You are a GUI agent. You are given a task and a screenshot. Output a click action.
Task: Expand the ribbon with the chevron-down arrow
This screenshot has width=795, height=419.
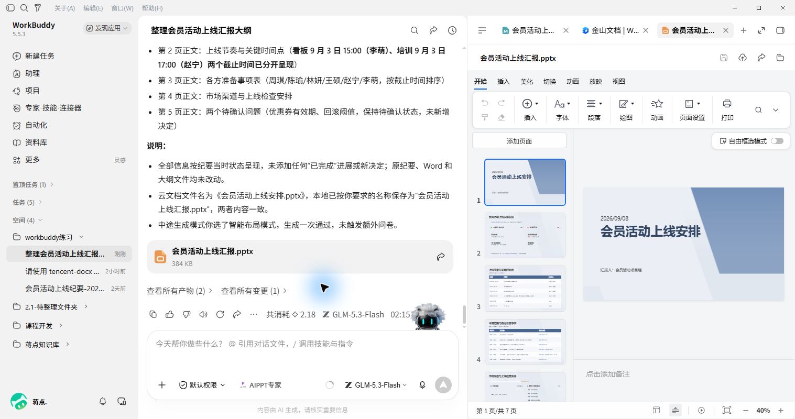pos(776,110)
